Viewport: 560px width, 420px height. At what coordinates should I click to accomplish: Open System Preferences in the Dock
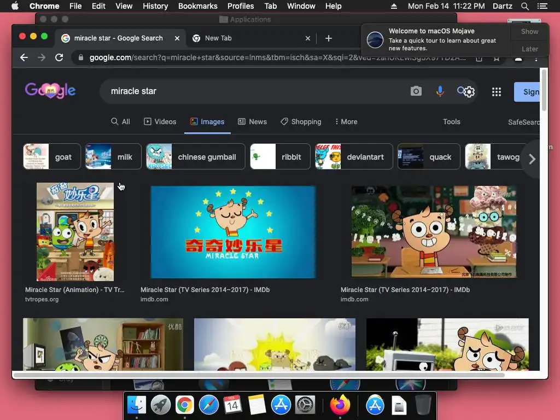305,405
